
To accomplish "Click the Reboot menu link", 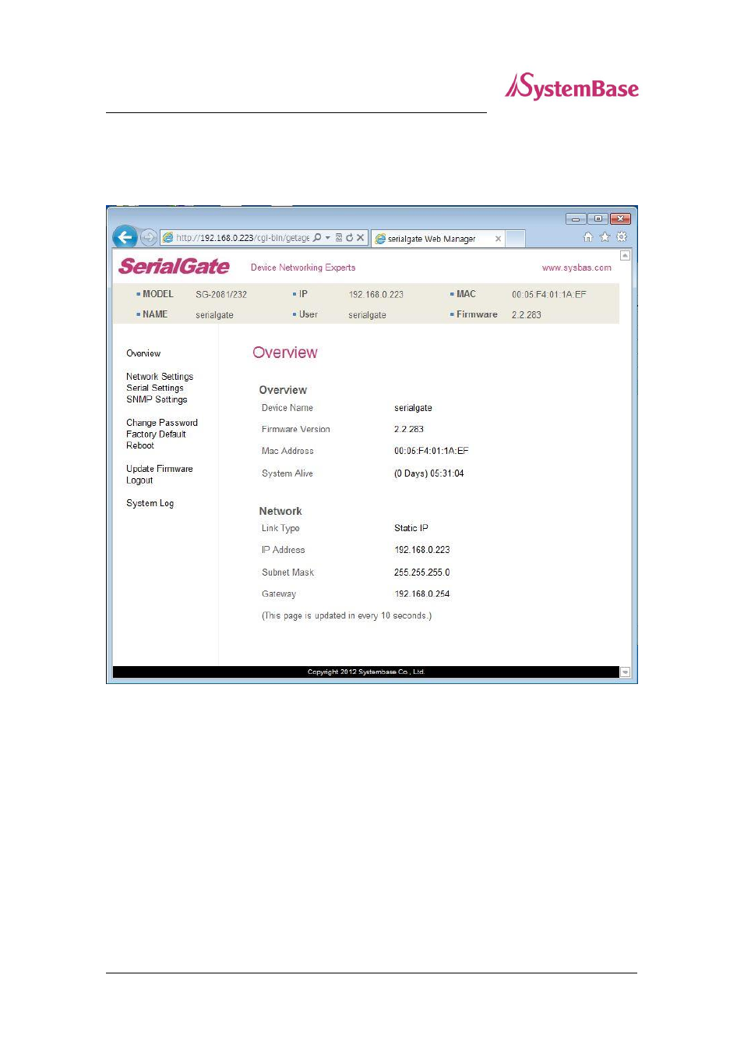I will (140, 445).
